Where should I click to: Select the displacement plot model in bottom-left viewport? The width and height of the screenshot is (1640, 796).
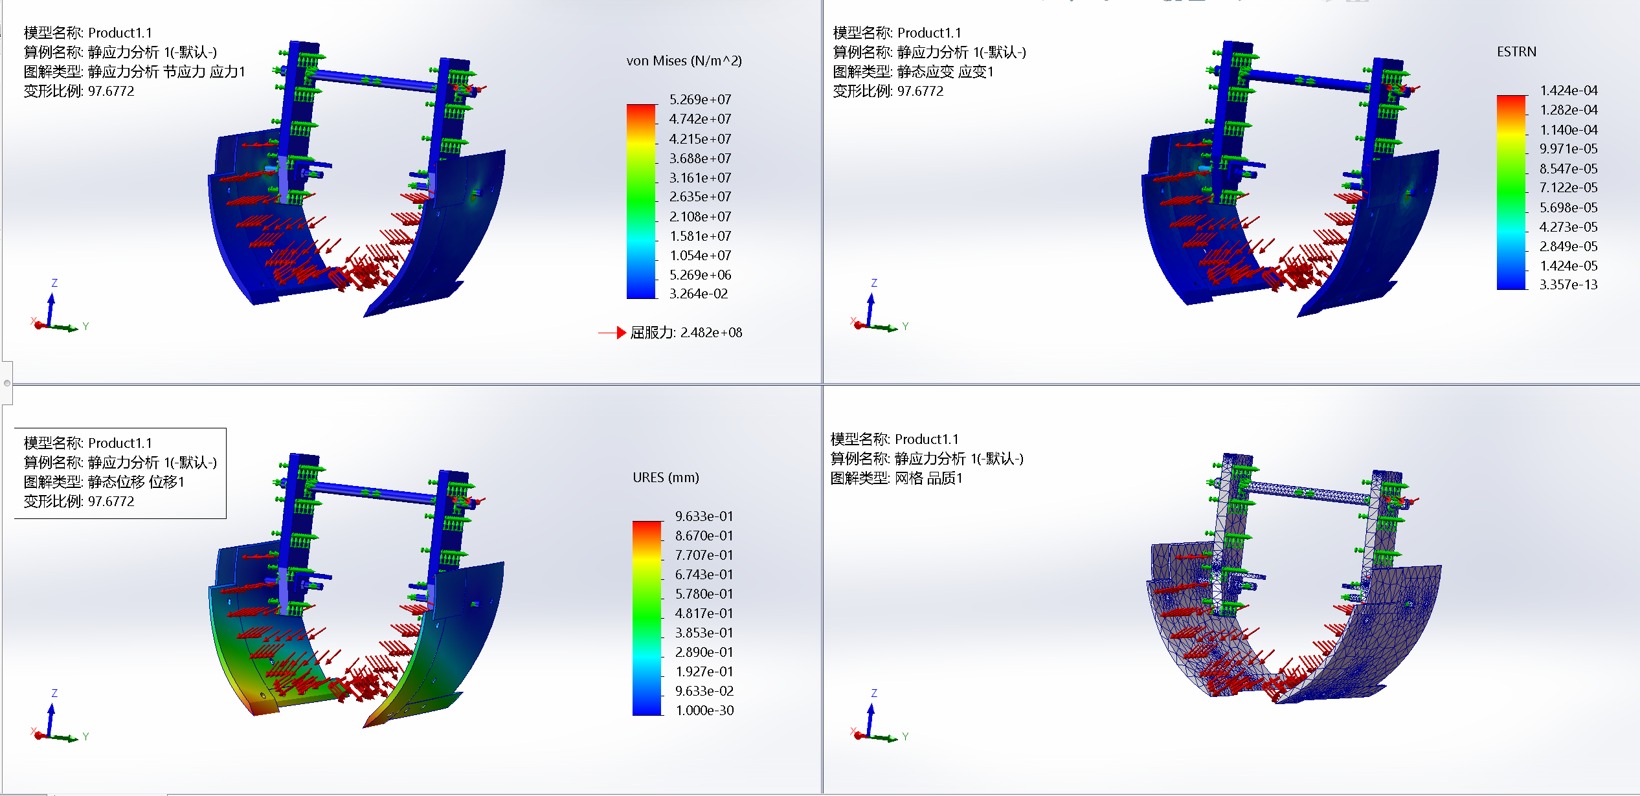[x=357, y=591]
